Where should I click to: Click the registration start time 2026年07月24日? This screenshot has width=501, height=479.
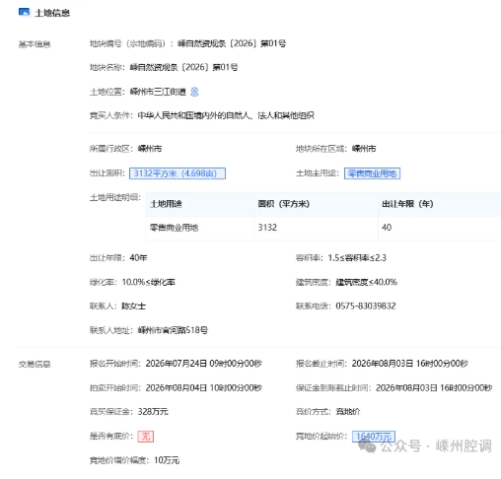[204, 364]
